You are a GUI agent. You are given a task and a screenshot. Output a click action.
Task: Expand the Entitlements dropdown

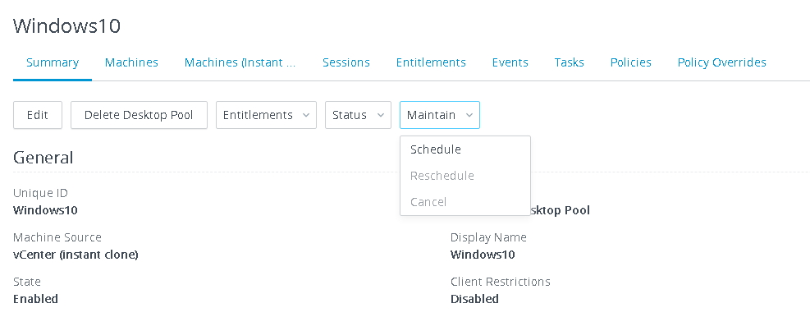click(266, 115)
